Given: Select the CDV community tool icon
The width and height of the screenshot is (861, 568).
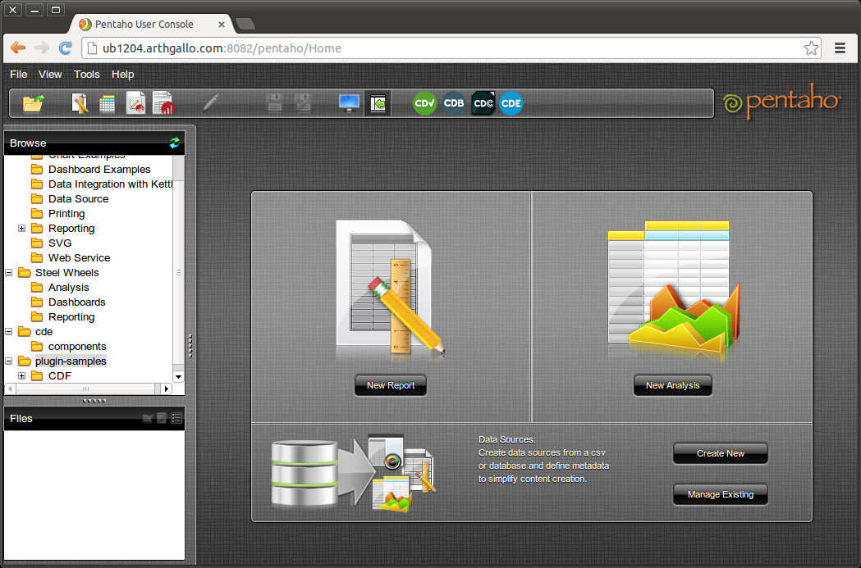Looking at the screenshot, I should 424,103.
